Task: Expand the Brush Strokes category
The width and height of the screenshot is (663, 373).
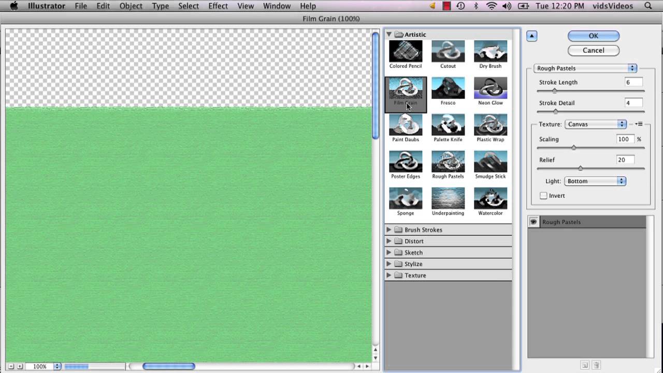Action: [x=389, y=229]
